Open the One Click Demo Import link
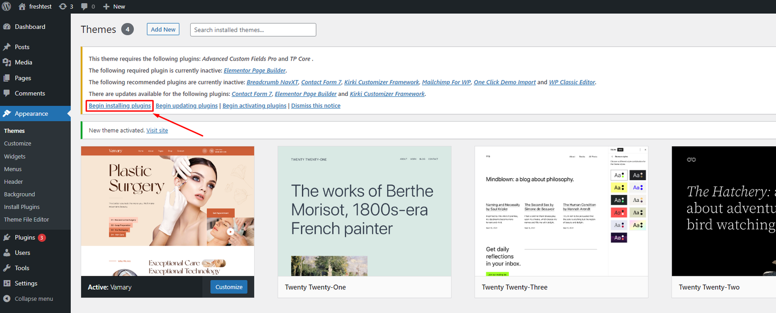The width and height of the screenshot is (776, 313). coord(505,82)
